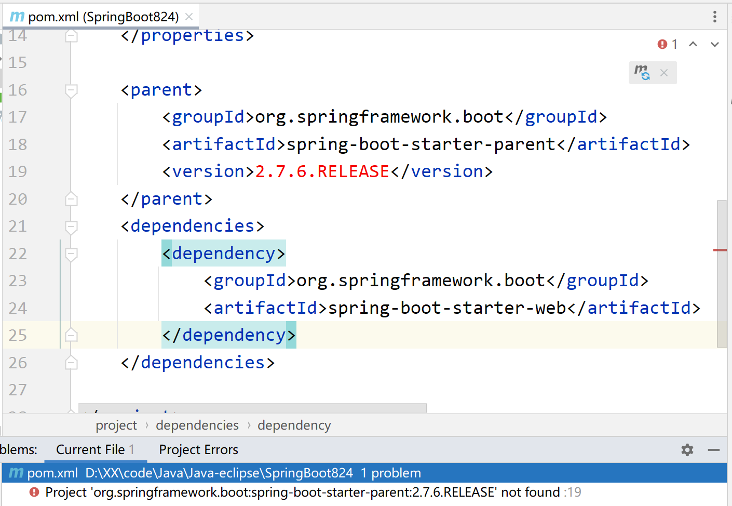Collapse the dependencies tag fold at line 21
This screenshot has width=732, height=506.
click(x=72, y=227)
